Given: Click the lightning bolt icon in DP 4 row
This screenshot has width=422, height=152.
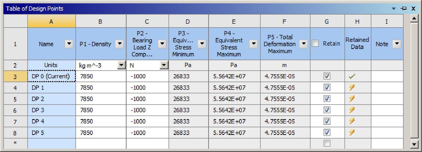Looking at the screenshot, I should (x=352, y=121).
